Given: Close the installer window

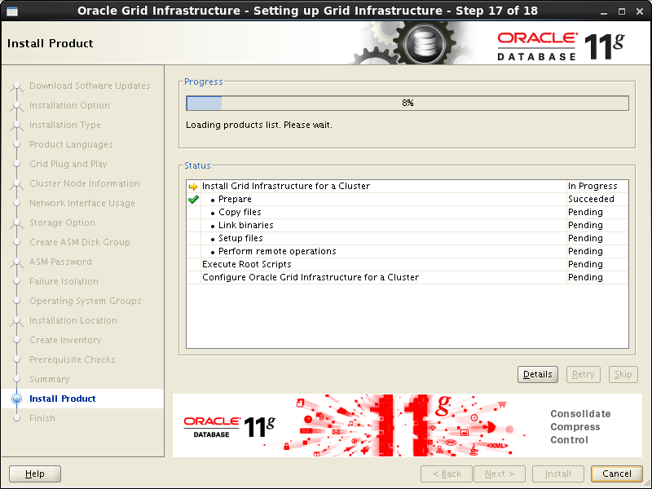Looking at the screenshot, I should pyautogui.click(x=640, y=11).
